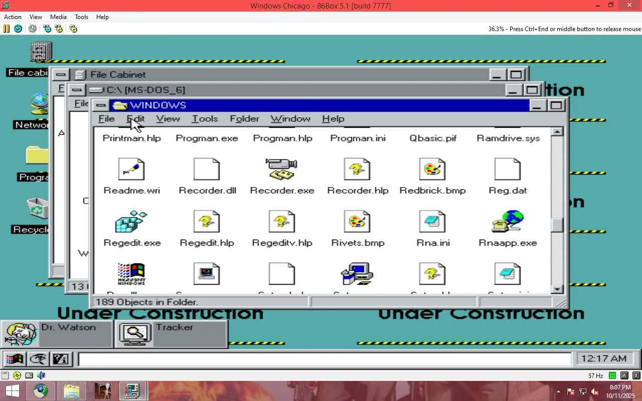
Task: Open the 86Box Action menu
Action: click(x=13, y=17)
